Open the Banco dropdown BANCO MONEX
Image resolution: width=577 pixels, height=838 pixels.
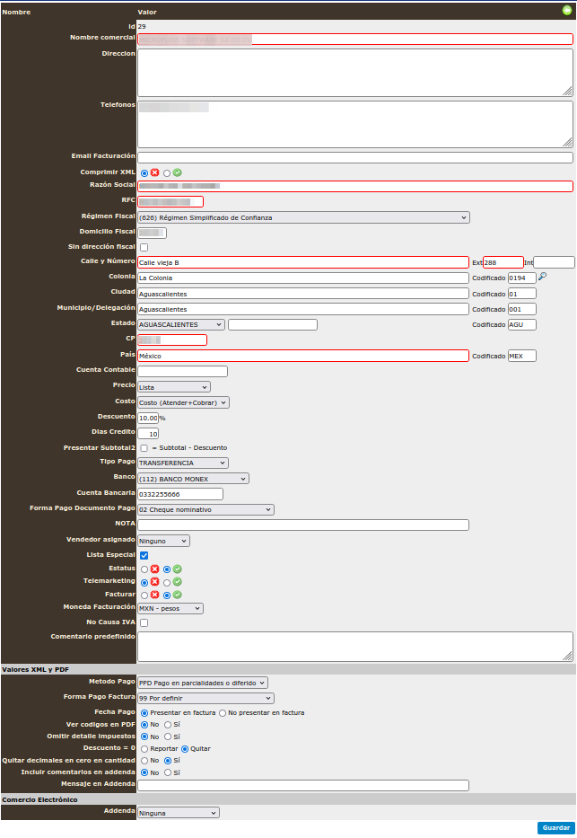point(193,479)
